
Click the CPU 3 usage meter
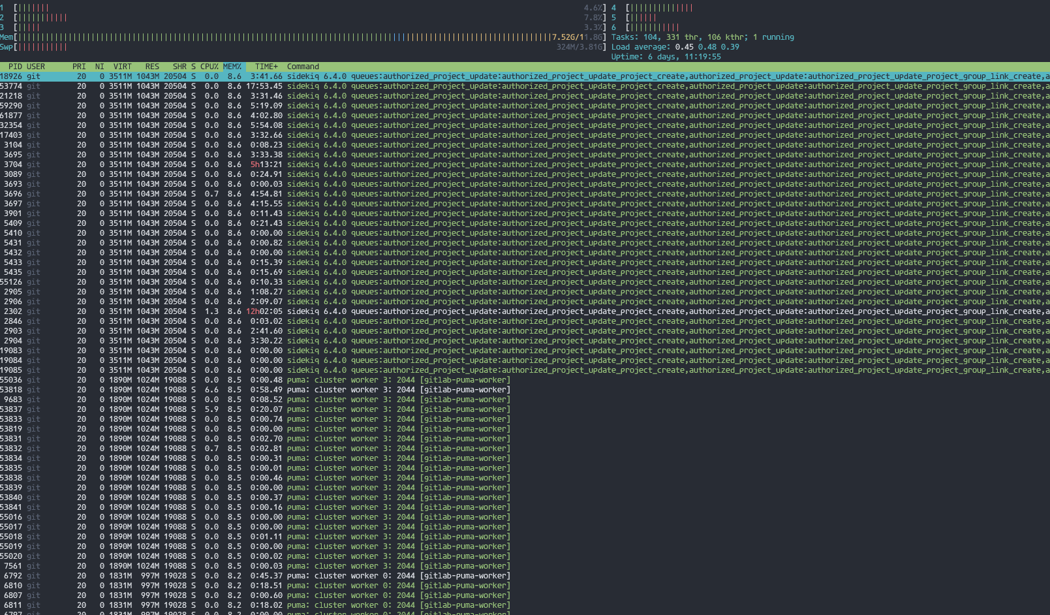[303, 27]
